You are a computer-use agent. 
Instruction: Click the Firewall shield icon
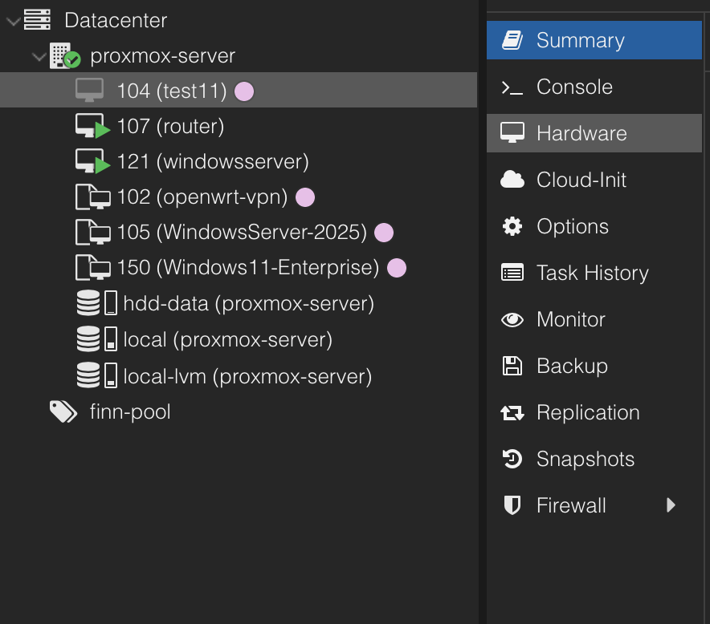[x=512, y=506]
